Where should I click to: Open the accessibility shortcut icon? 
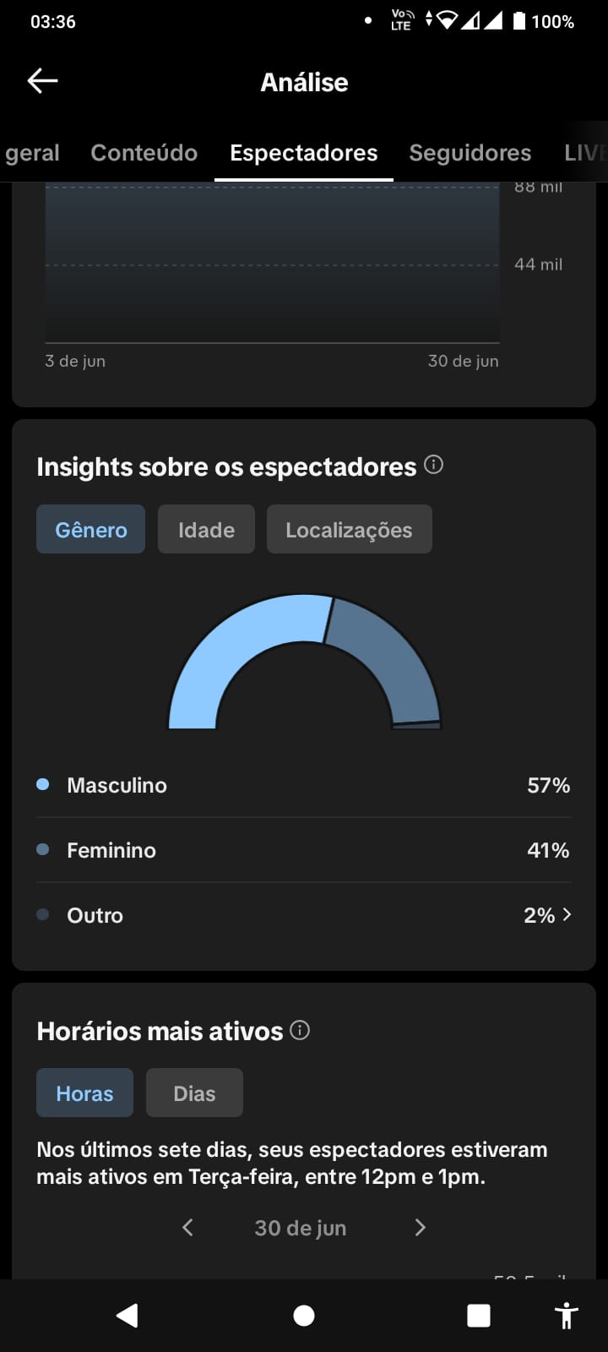click(x=566, y=1316)
